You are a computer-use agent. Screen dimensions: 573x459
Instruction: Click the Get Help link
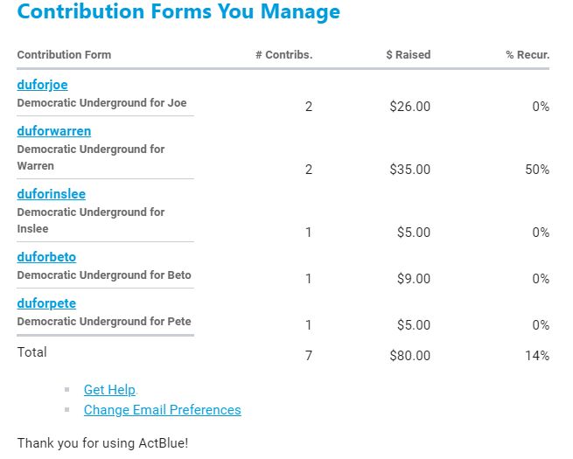click(x=109, y=390)
